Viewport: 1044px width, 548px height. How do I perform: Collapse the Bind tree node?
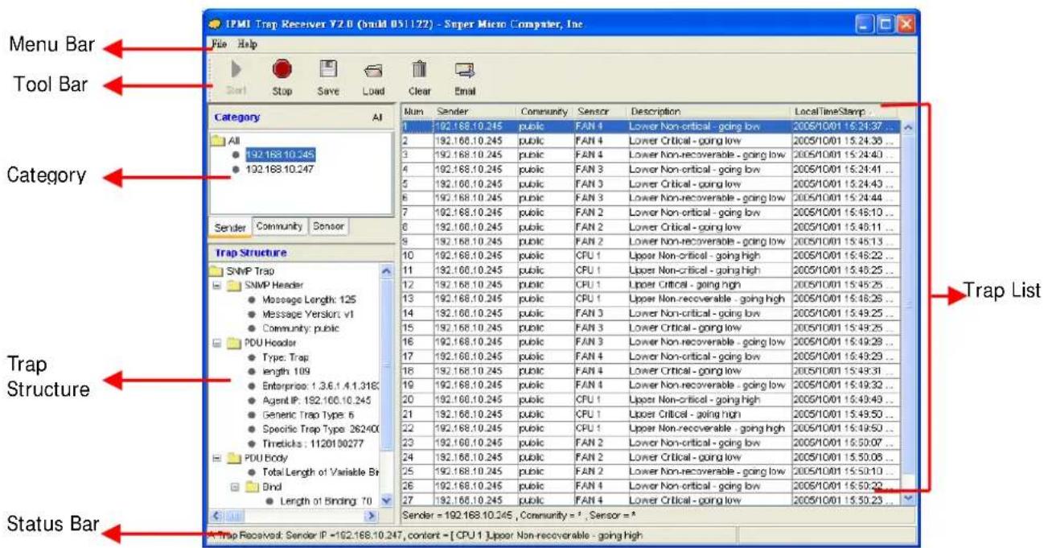[236, 487]
